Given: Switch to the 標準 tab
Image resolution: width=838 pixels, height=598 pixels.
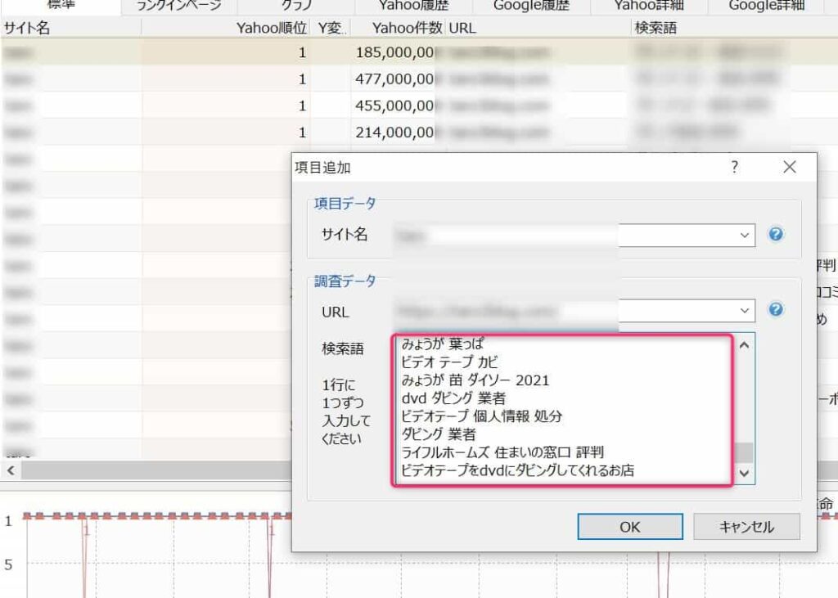Looking at the screenshot, I should (61, 6).
